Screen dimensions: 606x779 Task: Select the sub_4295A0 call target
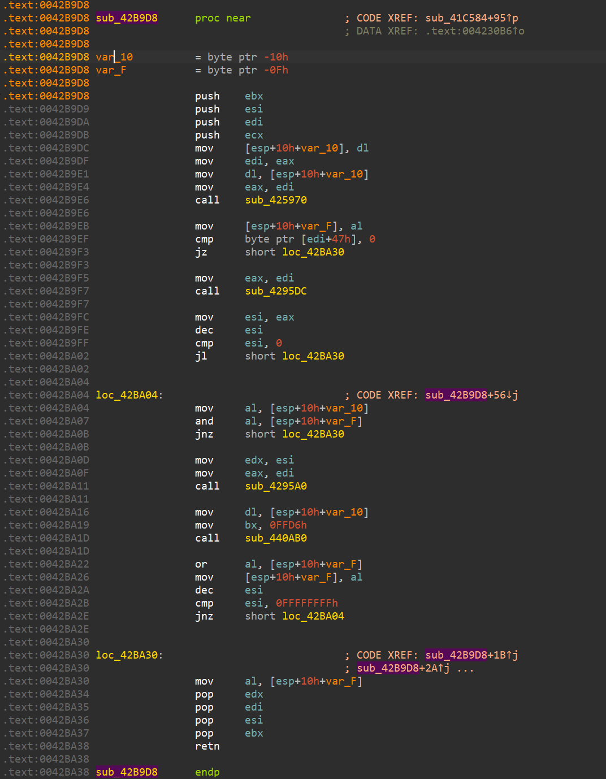(276, 486)
